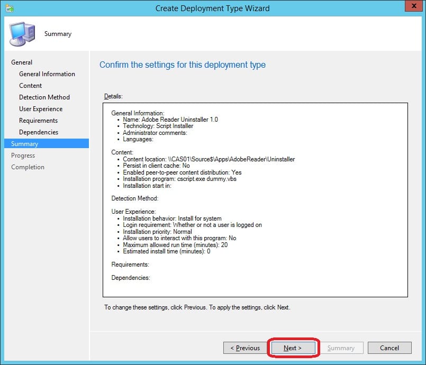Click the Completion step in sidebar

(x=28, y=167)
